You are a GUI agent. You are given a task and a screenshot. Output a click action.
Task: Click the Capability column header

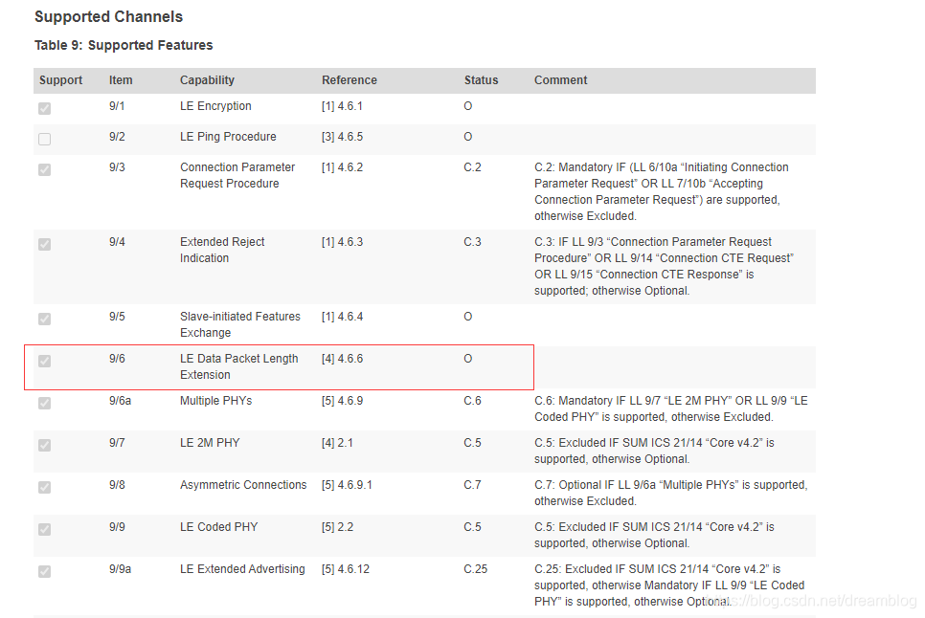207,80
